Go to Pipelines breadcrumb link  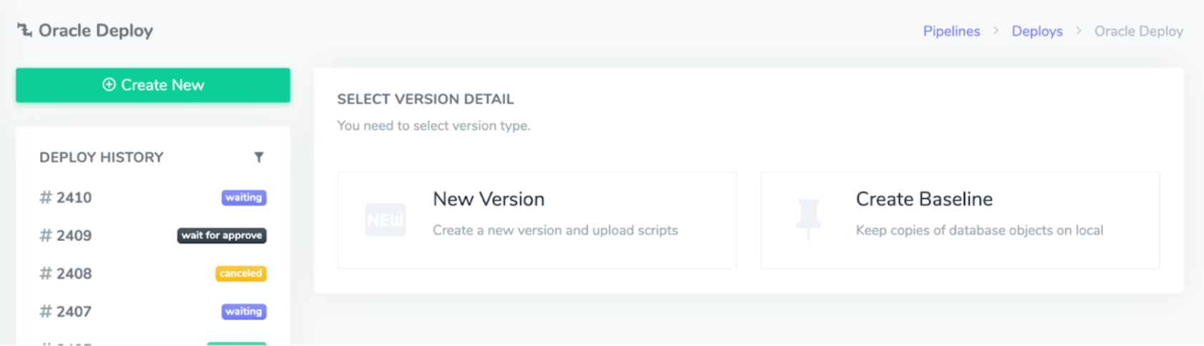pyautogui.click(x=951, y=31)
